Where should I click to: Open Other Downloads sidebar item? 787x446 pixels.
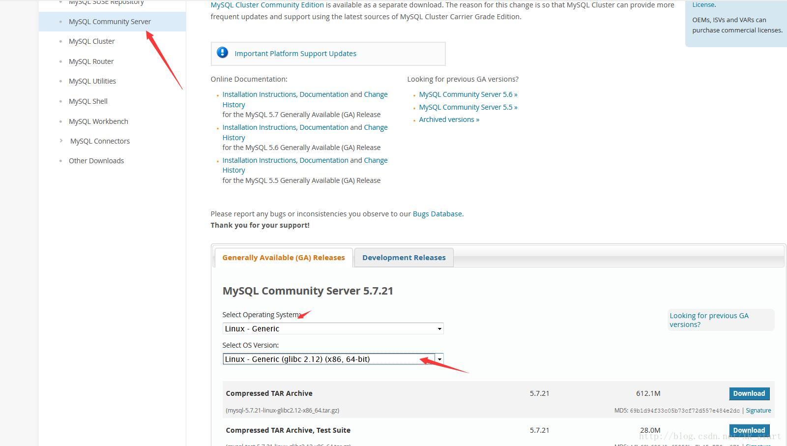[96, 161]
